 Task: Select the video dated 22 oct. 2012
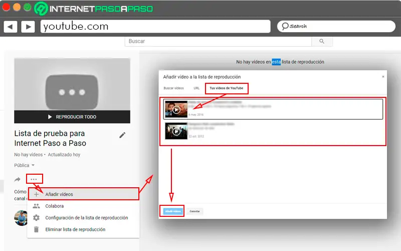[273, 131]
